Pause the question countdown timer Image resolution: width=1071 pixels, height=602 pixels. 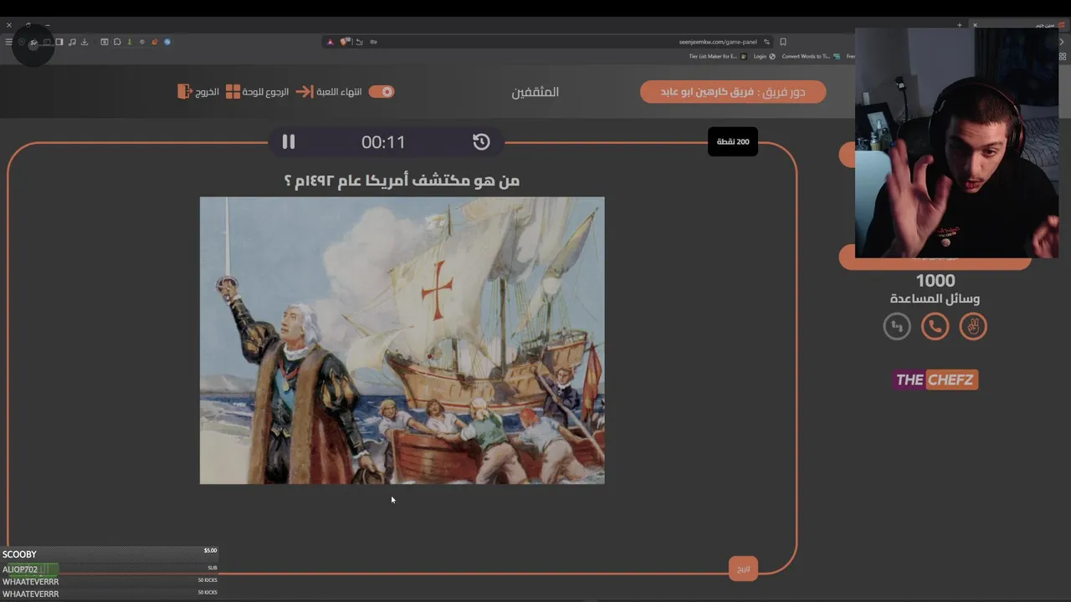pyautogui.click(x=289, y=142)
